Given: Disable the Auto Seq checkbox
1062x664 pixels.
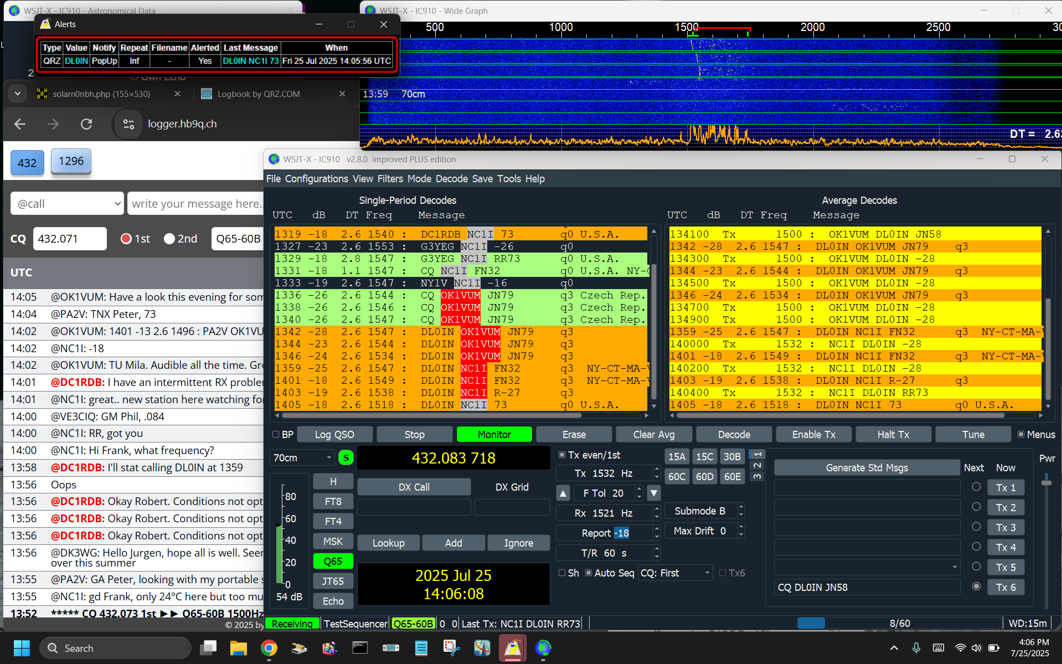Looking at the screenshot, I should [589, 573].
